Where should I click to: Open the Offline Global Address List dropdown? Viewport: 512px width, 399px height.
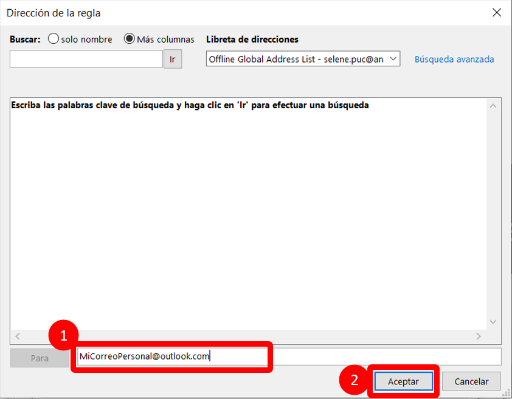[303, 59]
